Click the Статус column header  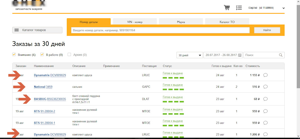click(x=167, y=66)
